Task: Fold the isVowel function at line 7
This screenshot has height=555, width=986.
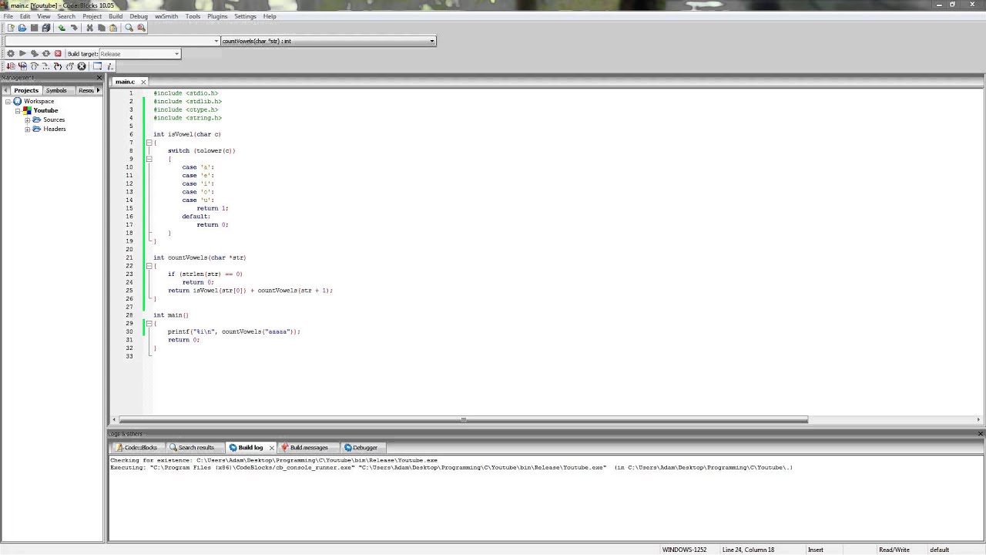Action: (149, 143)
